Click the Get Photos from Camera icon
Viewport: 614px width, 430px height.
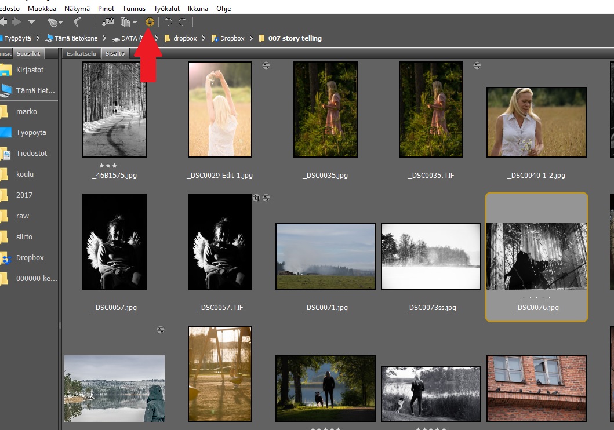tap(108, 22)
